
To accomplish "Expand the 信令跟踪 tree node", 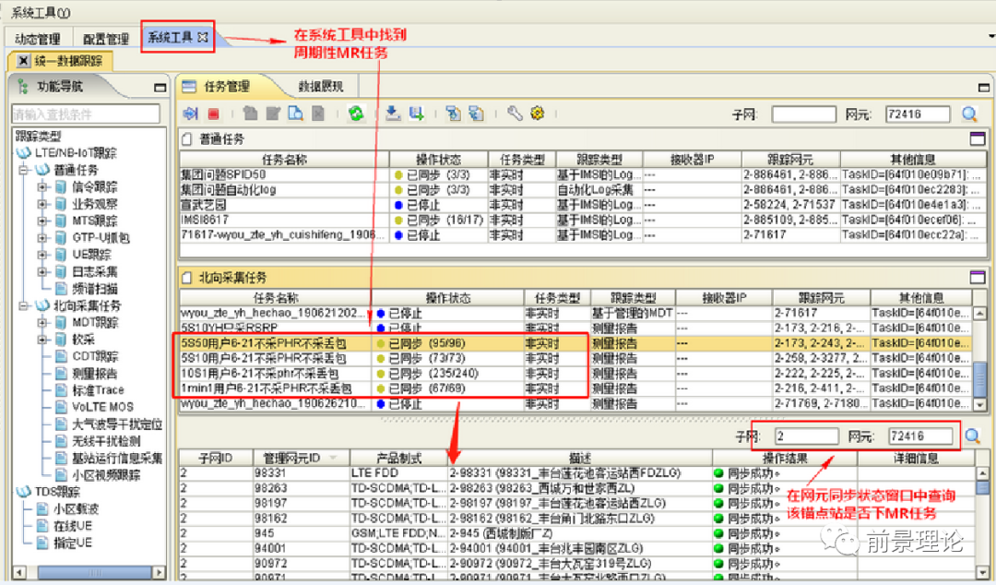I will [42, 187].
